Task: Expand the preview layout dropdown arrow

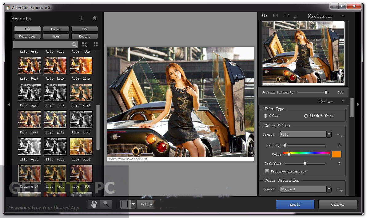Action: point(133,204)
